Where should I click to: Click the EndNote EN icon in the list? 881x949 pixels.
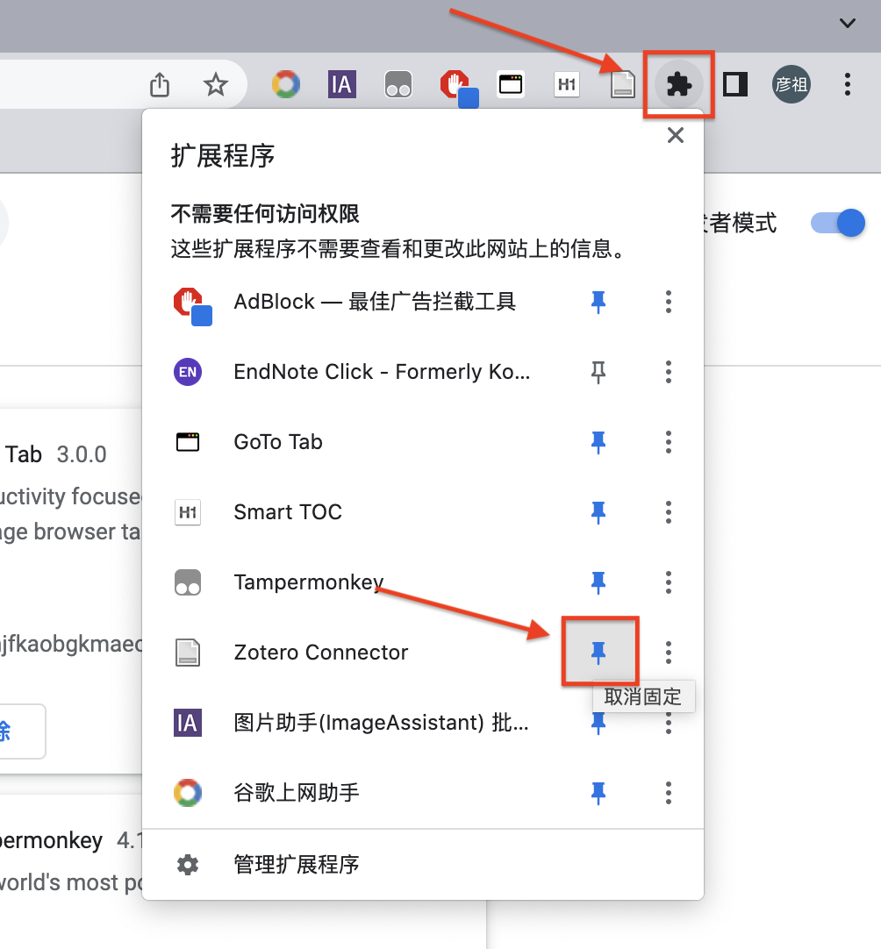point(188,372)
